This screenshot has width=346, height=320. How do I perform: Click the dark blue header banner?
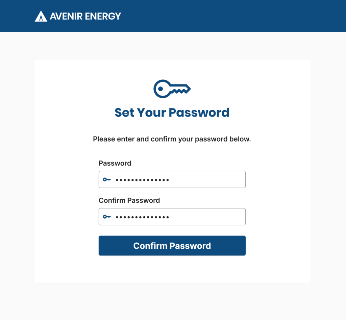(x=237, y=16)
